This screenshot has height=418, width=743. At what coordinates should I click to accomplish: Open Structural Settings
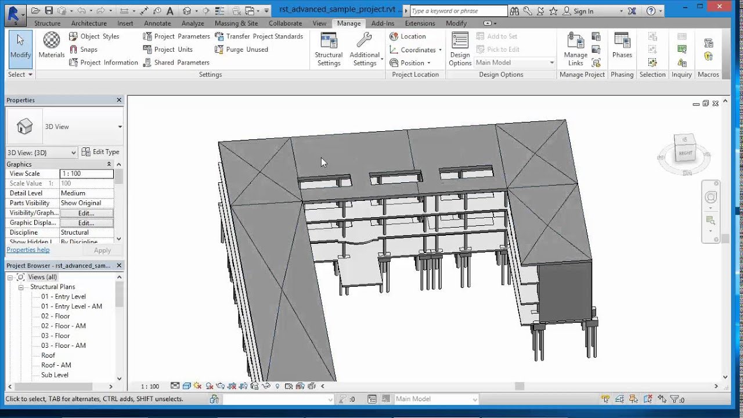329,49
